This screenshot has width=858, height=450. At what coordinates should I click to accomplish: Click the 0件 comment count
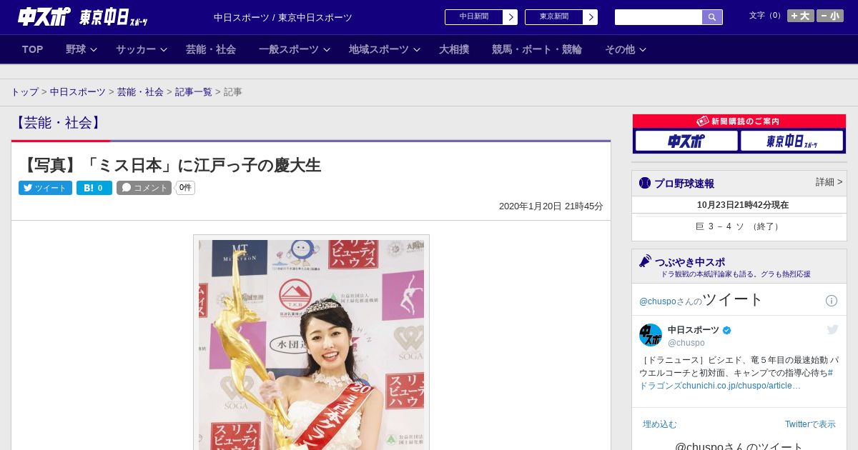click(x=185, y=188)
